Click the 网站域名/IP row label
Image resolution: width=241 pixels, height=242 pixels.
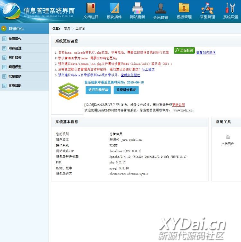pyautogui.click(x=65, y=151)
